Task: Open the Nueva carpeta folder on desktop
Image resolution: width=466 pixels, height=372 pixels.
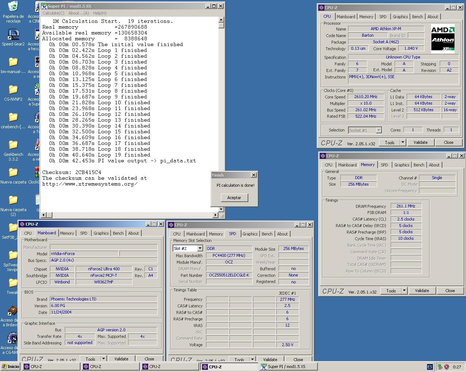Action: pyautogui.click(x=13, y=173)
